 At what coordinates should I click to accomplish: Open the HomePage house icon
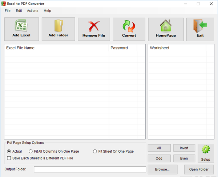(166, 26)
